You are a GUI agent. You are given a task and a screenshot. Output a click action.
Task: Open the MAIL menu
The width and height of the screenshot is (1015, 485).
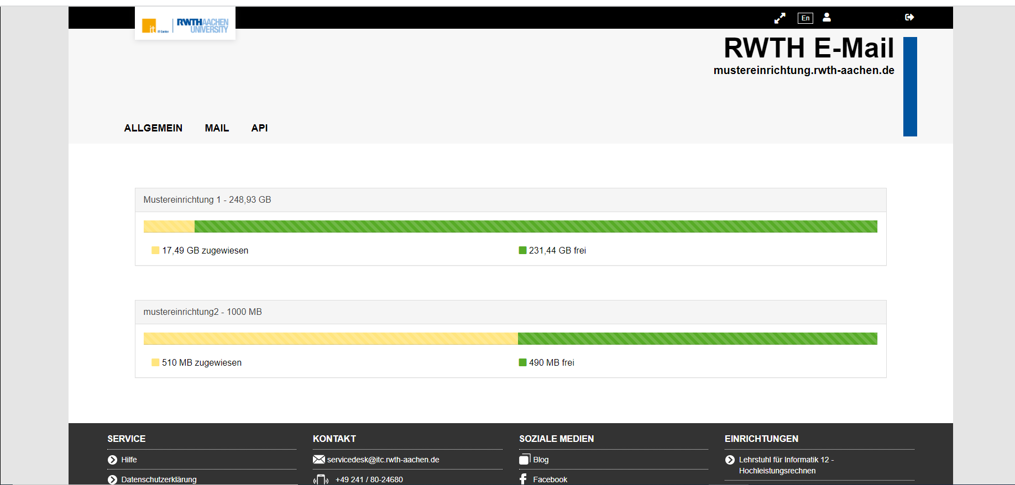pyautogui.click(x=217, y=128)
